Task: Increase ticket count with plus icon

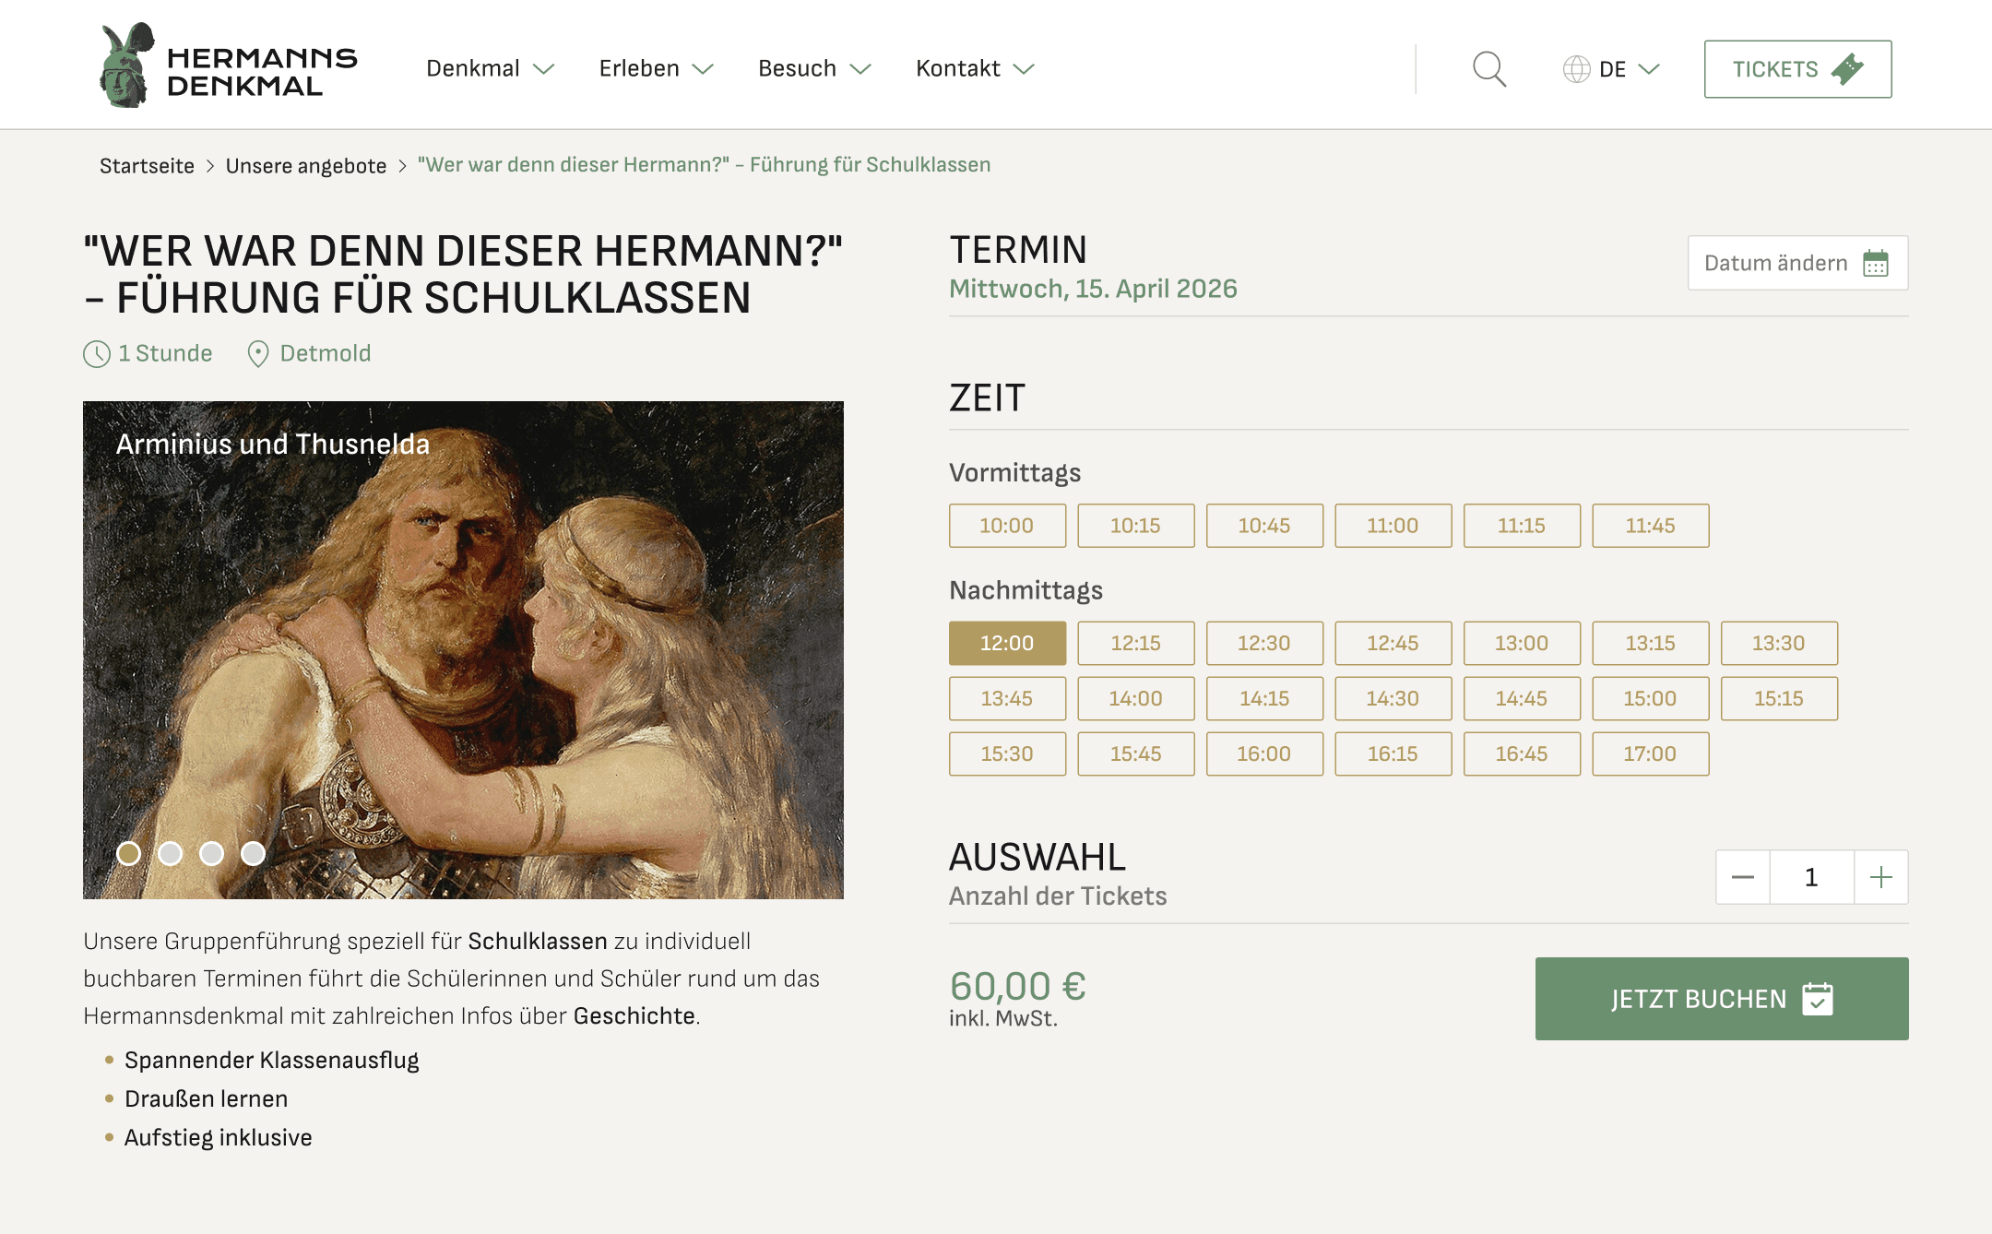Action: pos(1881,877)
